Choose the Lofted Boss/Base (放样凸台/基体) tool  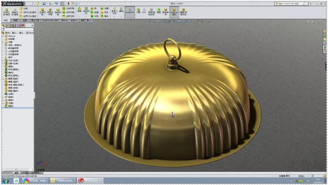(28, 12)
